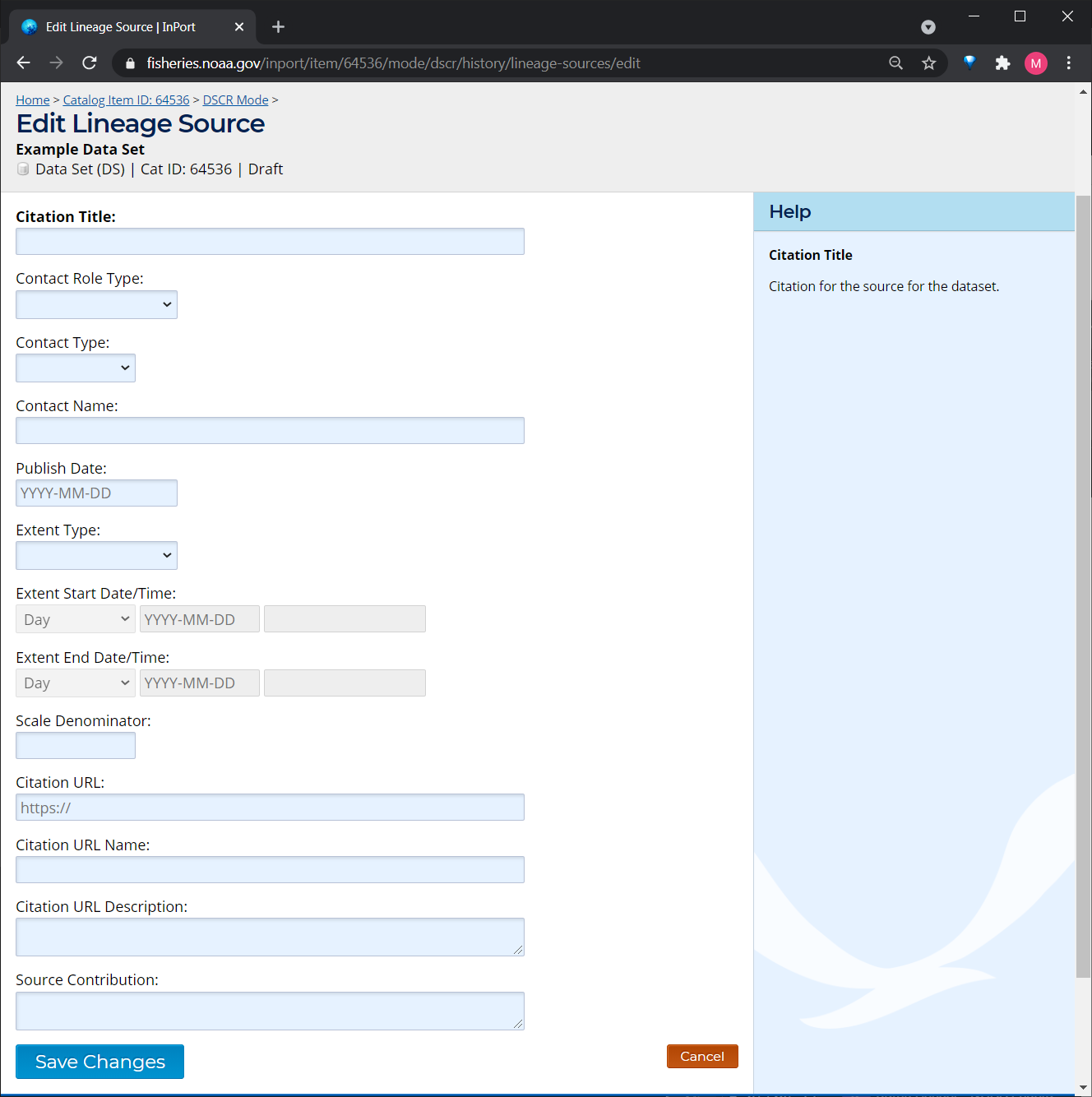Focus the Scale Denominator field
Viewport: 1092px width, 1097px height.
coord(76,745)
